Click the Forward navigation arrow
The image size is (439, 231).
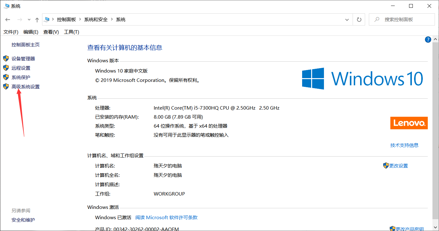(20, 20)
